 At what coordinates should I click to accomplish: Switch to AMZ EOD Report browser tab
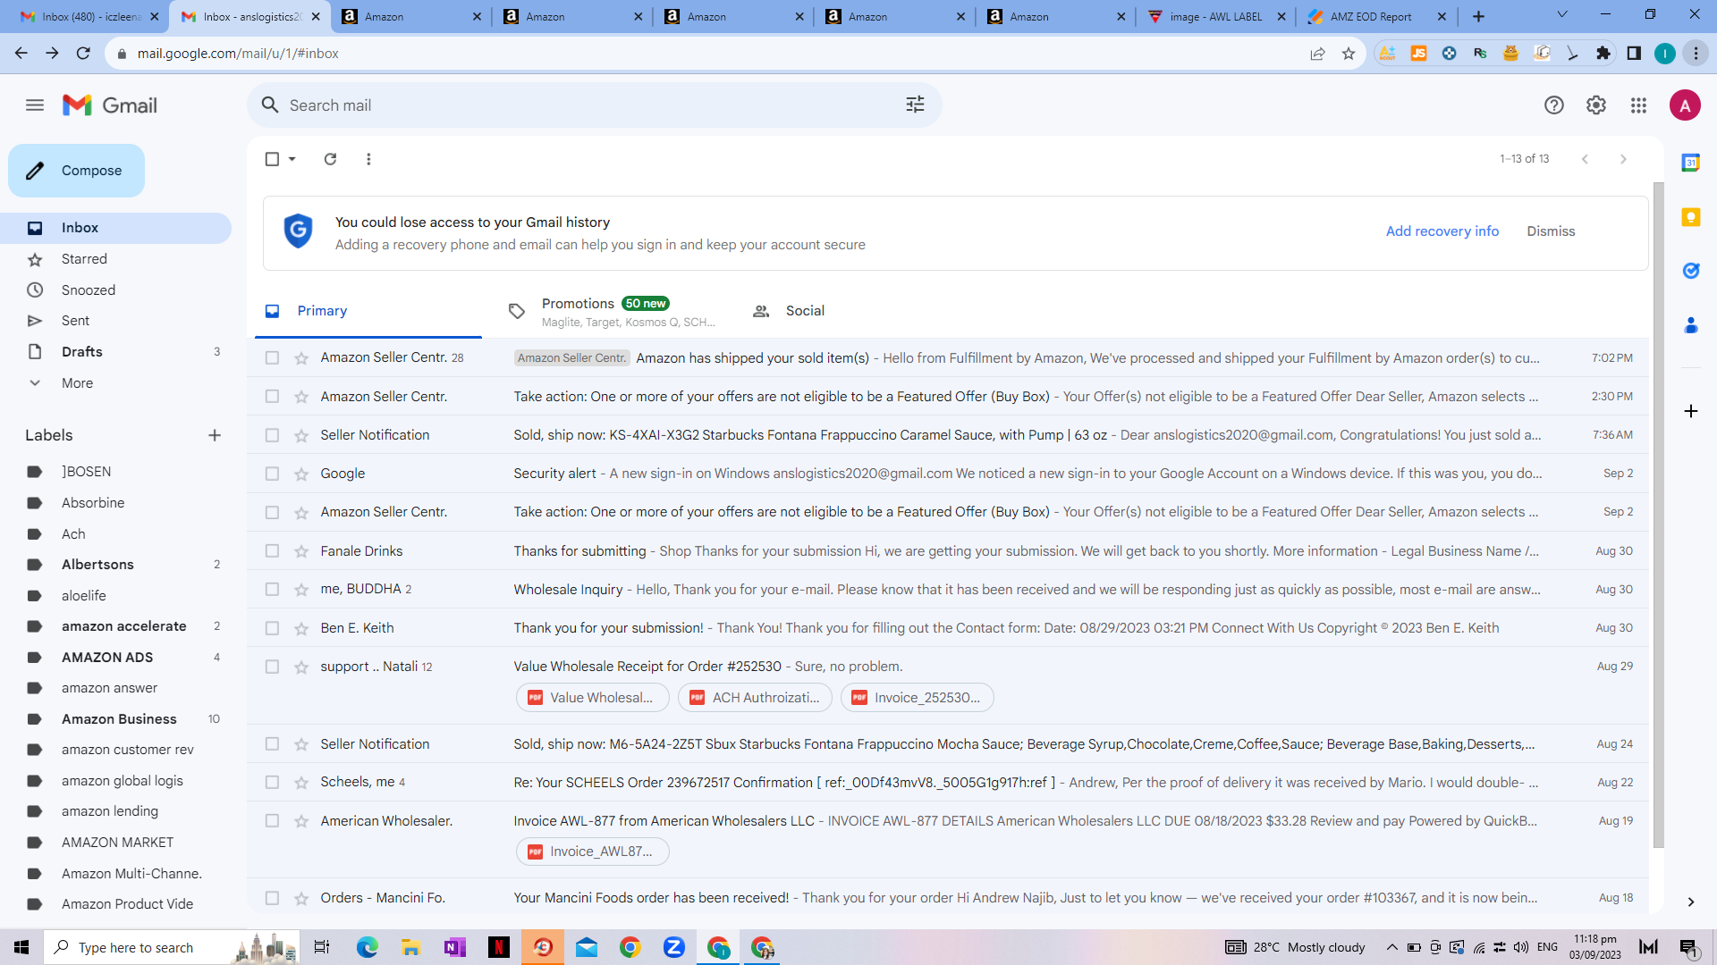[x=1374, y=16]
